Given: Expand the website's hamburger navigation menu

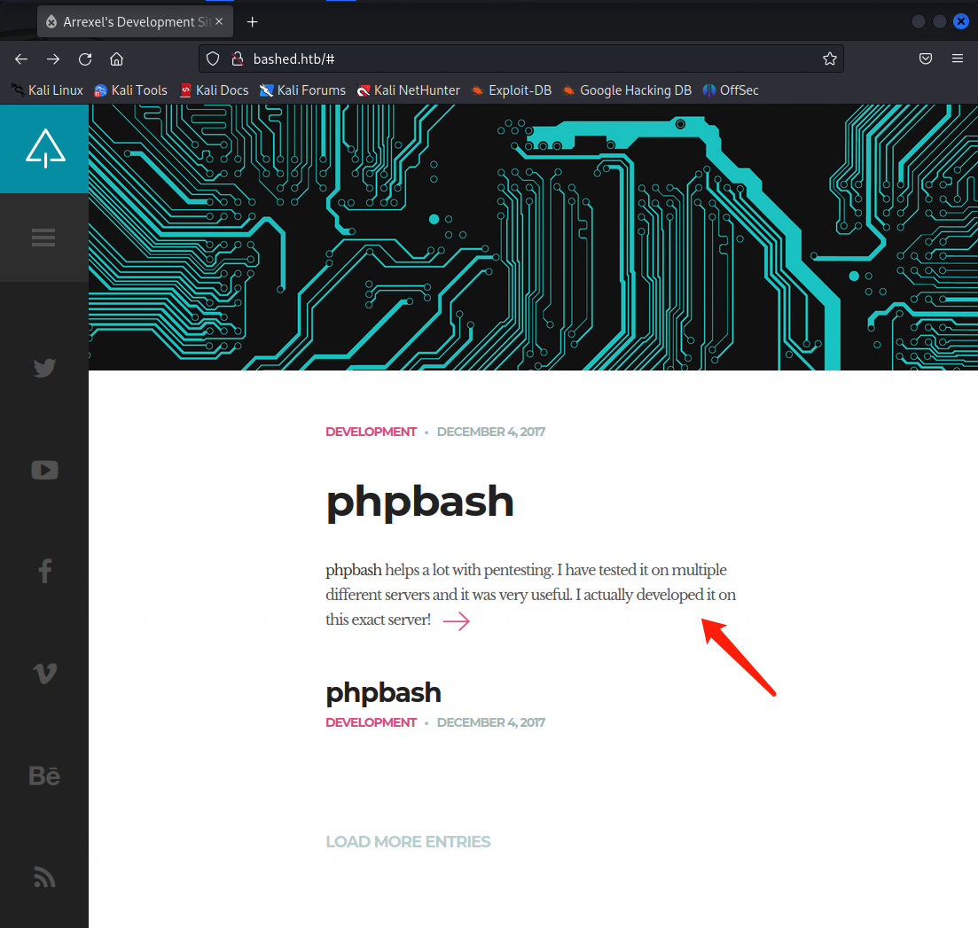Looking at the screenshot, I should point(44,237).
